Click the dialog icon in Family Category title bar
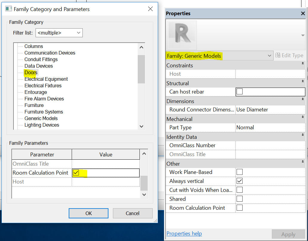The image size is (308, 241). (8, 9)
